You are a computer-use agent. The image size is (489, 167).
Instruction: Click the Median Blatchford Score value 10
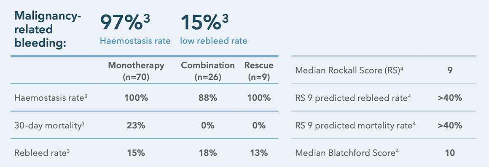coord(450,153)
